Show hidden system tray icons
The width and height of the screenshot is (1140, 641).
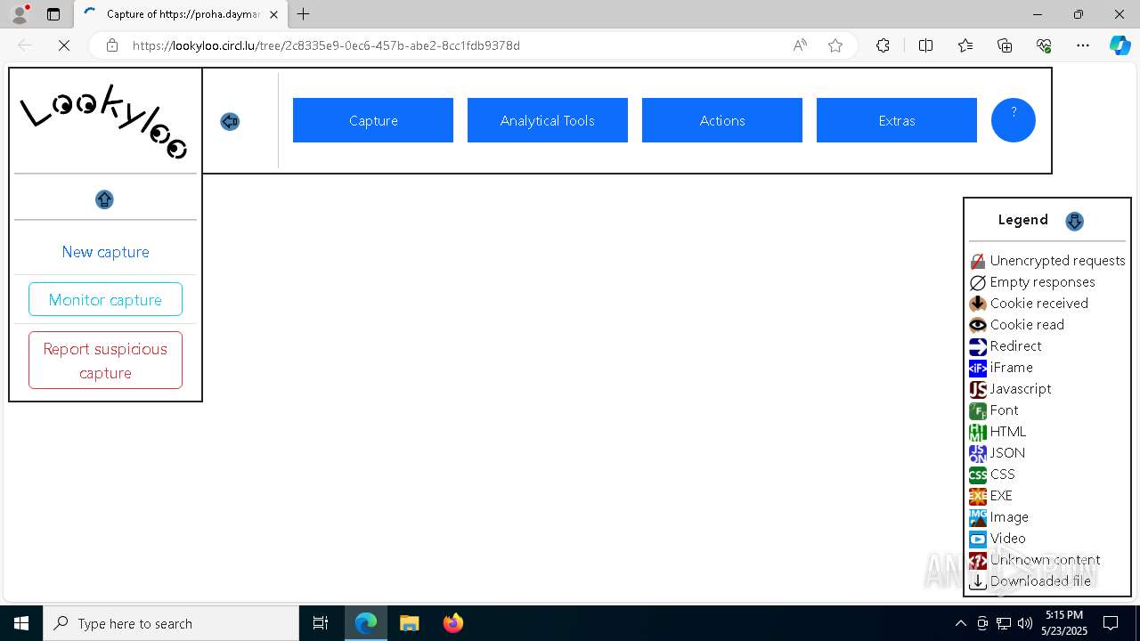coord(960,623)
